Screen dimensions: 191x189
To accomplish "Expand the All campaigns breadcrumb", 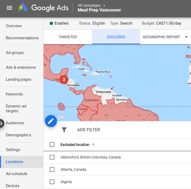I will [91, 5].
